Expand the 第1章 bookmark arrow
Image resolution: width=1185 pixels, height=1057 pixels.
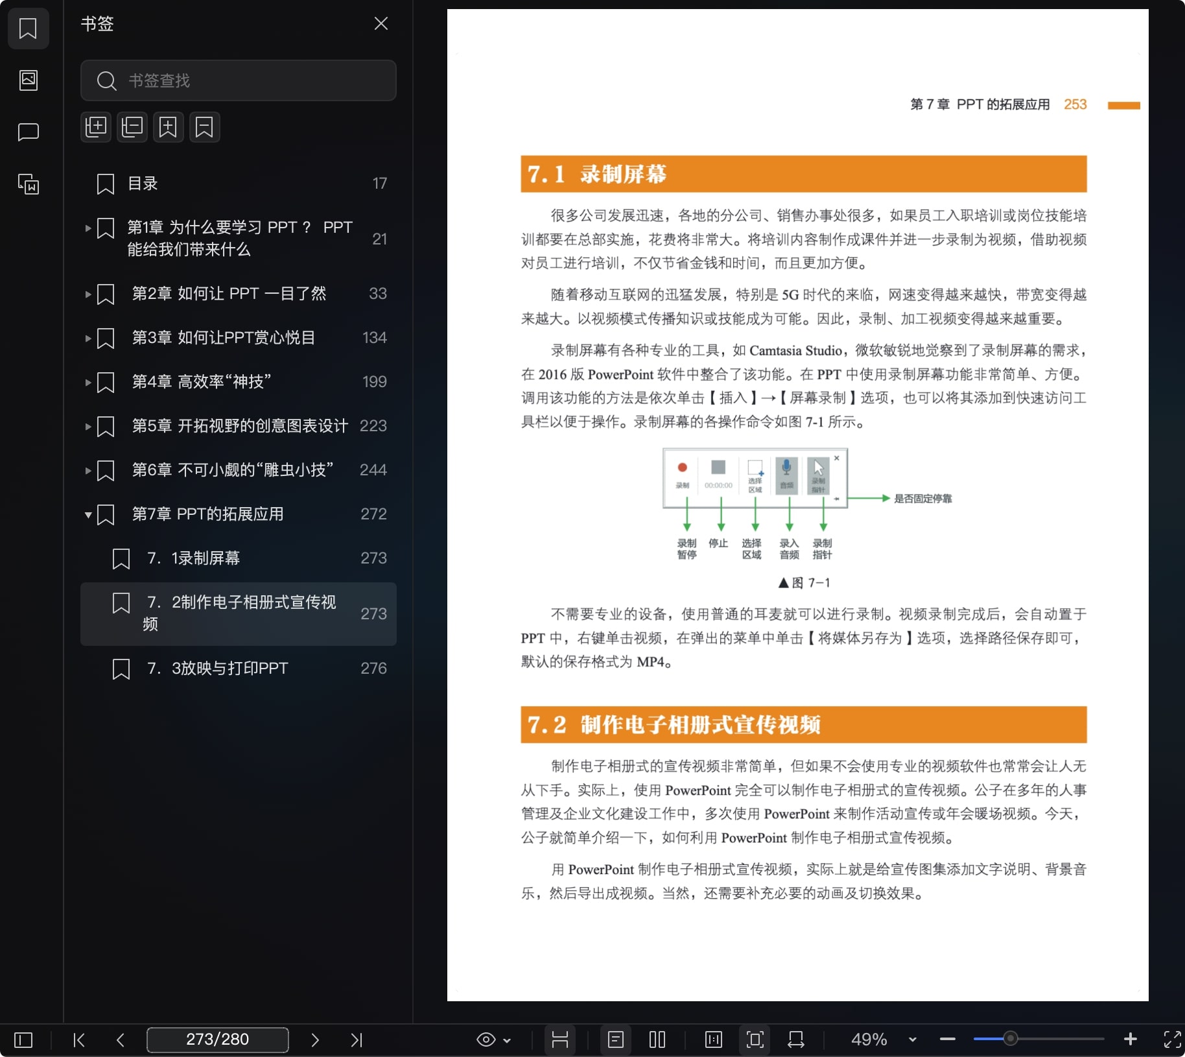pyautogui.click(x=88, y=228)
